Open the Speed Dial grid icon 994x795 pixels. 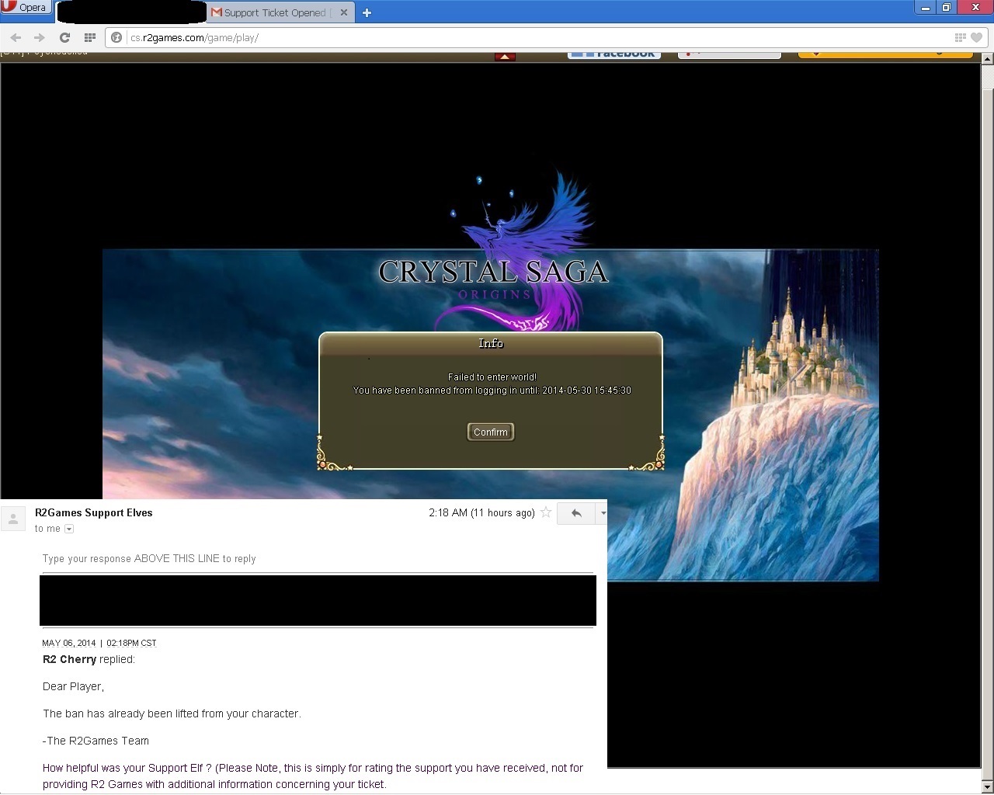pyautogui.click(x=90, y=37)
